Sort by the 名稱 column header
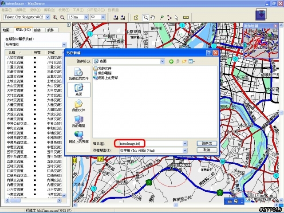The width and height of the screenshot is (284, 213). click(x=18, y=52)
